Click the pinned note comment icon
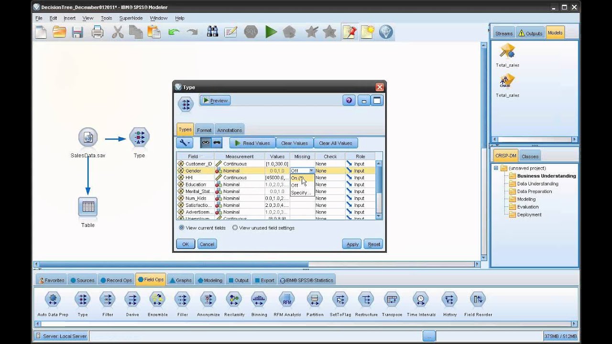 [350, 32]
